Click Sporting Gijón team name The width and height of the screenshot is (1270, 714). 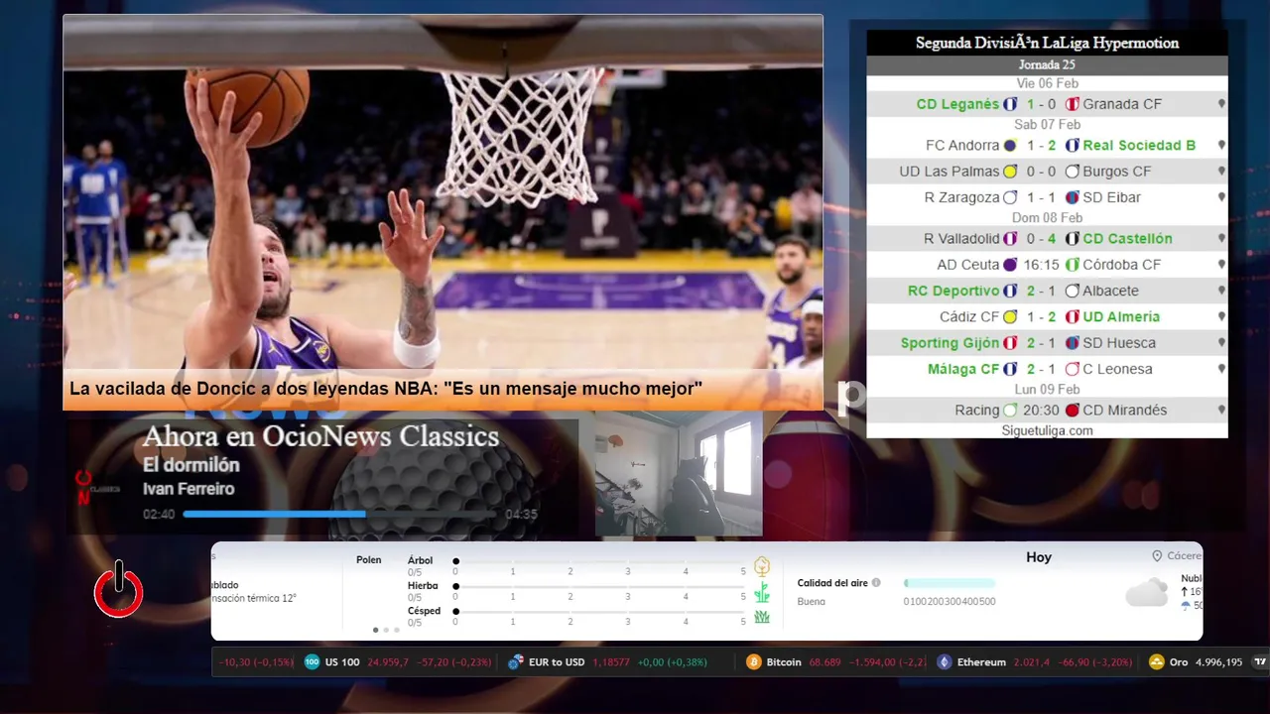[x=950, y=343]
